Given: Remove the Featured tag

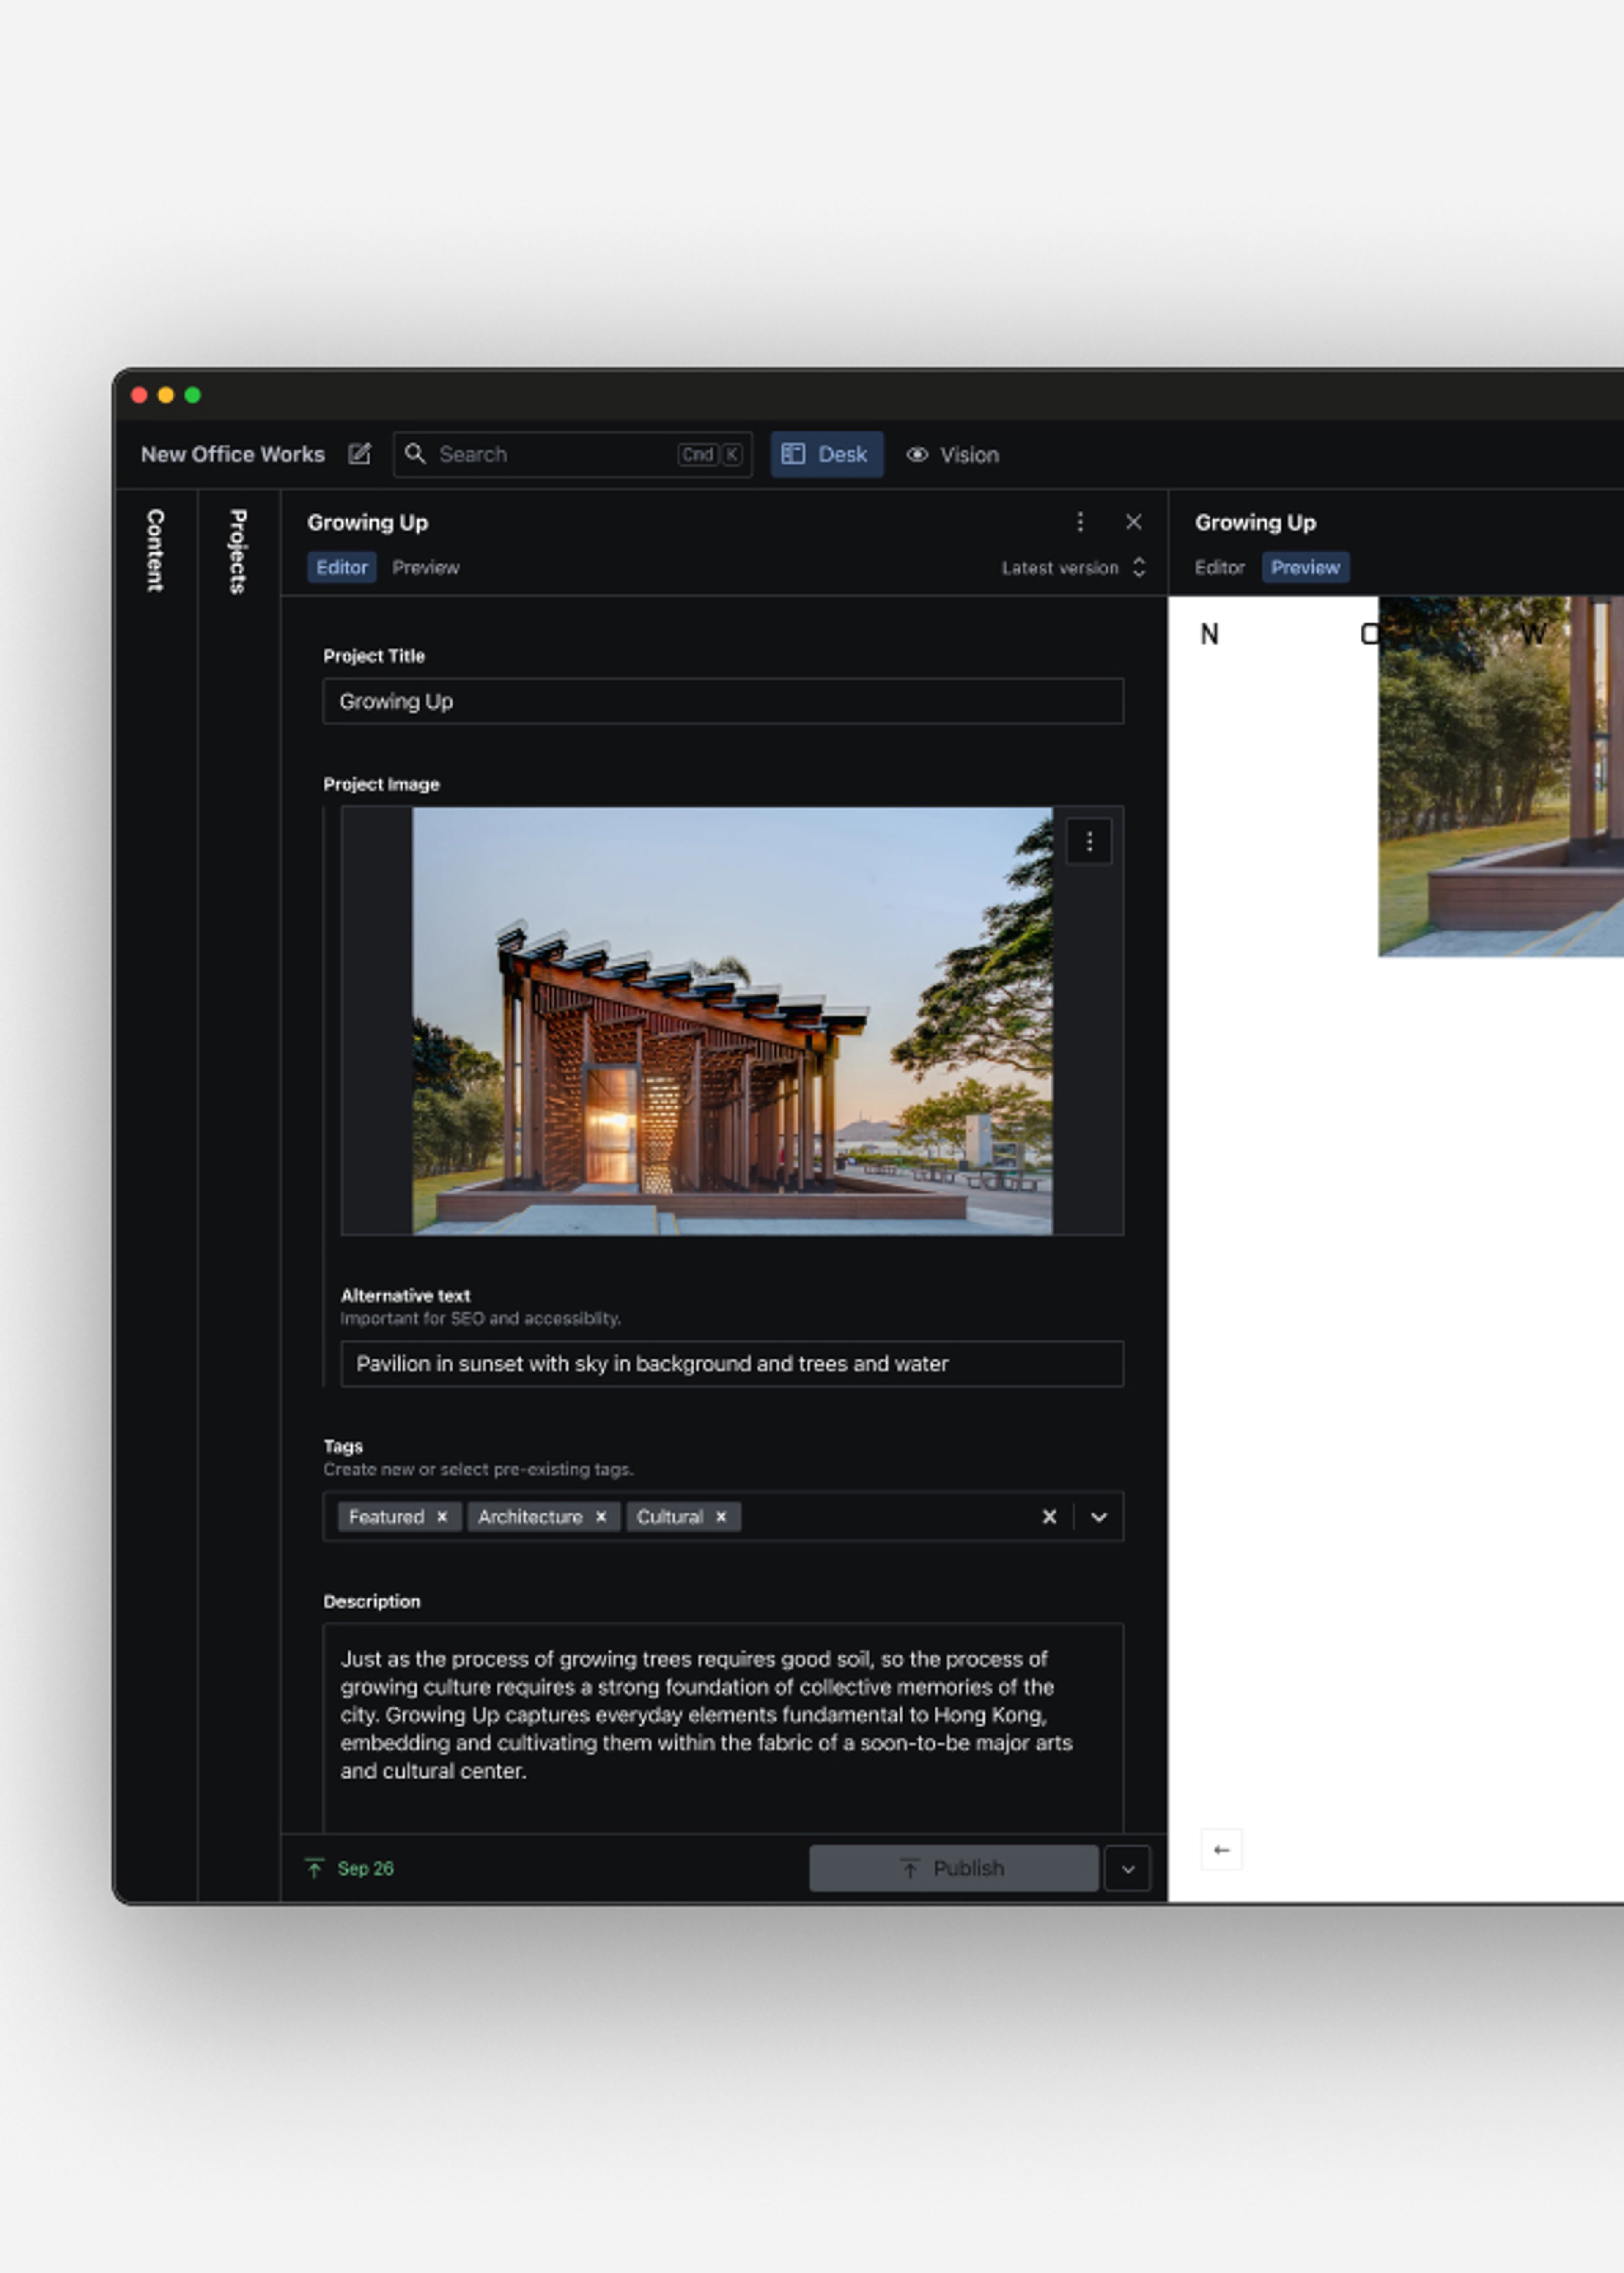Looking at the screenshot, I should click(x=442, y=1517).
